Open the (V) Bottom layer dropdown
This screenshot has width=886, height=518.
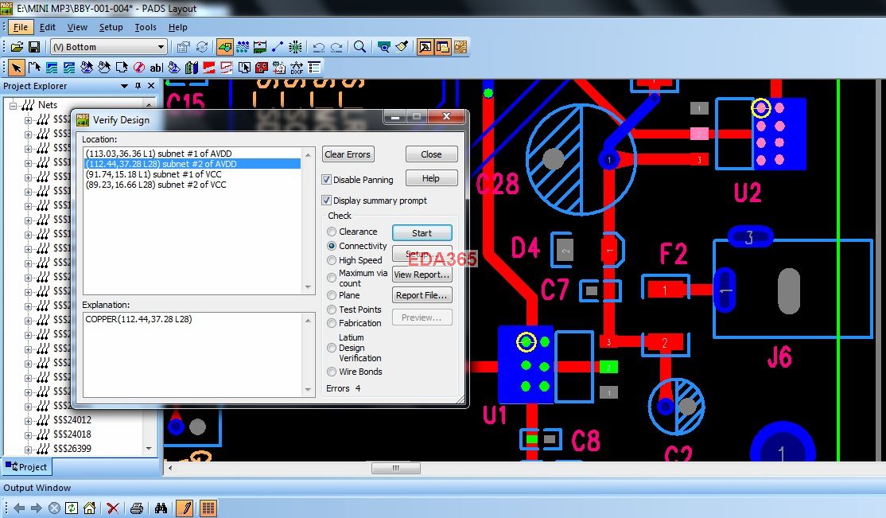tap(161, 47)
